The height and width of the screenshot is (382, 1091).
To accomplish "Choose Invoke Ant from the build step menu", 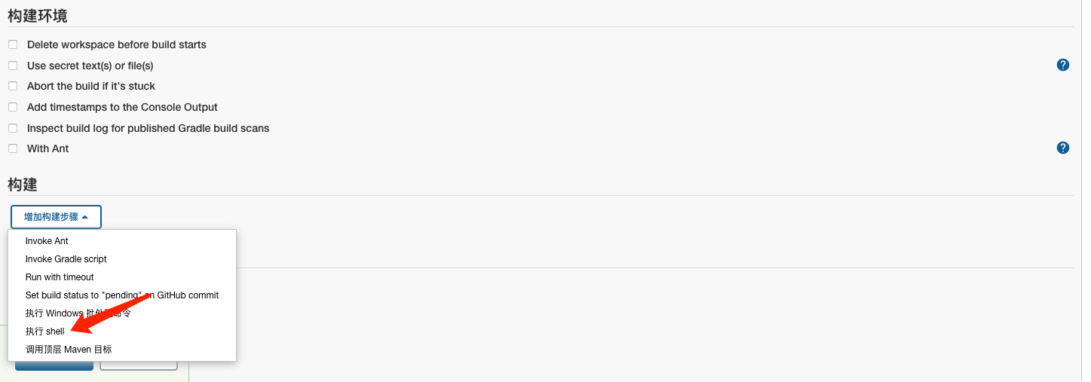I will pyautogui.click(x=47, y=241).
